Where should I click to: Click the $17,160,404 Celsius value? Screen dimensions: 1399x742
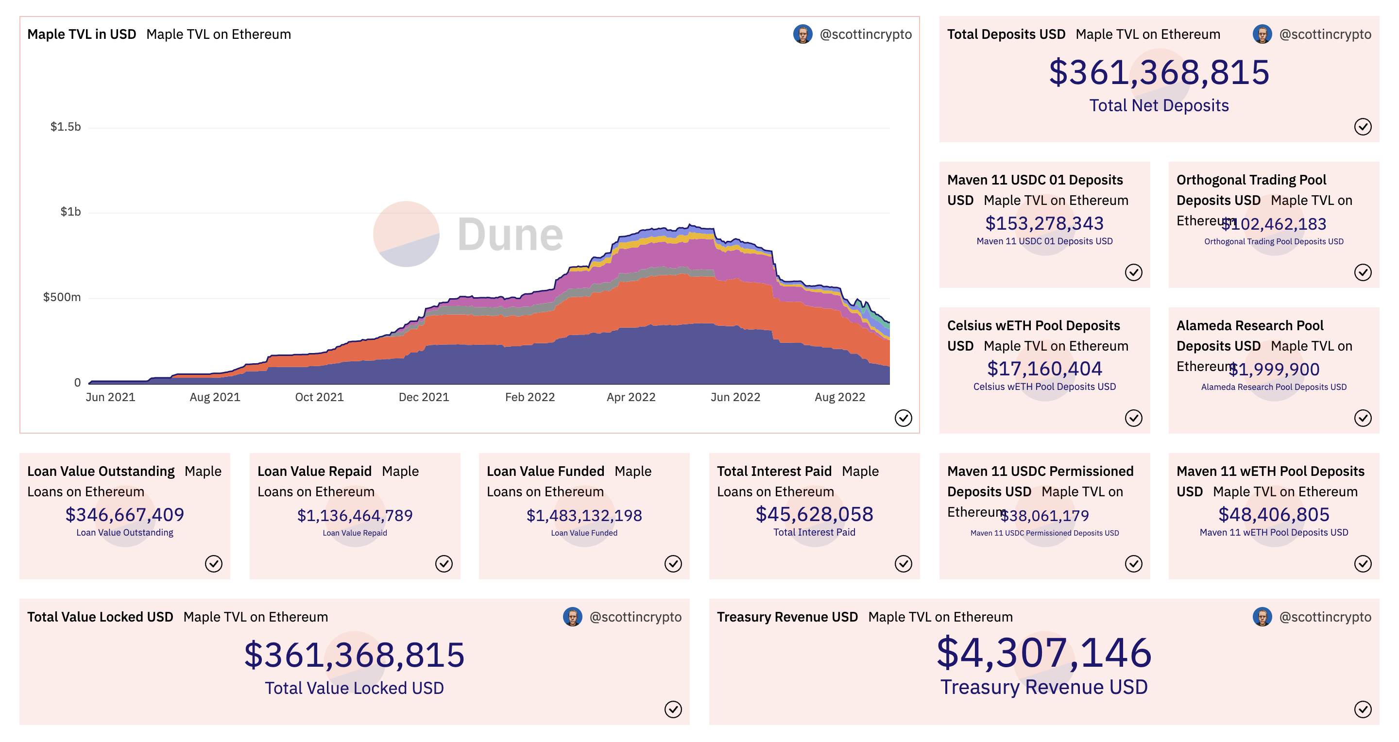pos(1044,369)
